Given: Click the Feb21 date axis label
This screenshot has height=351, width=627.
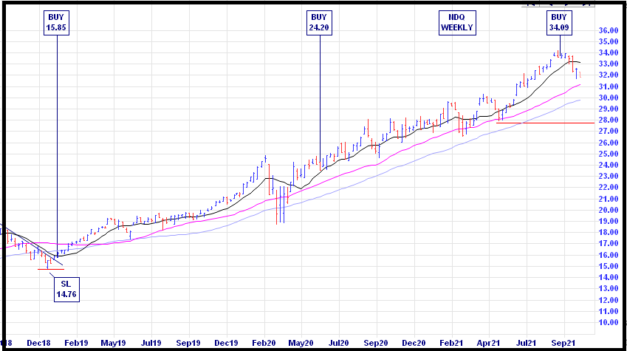Looking at the screenshot, I should click(451, 343).
